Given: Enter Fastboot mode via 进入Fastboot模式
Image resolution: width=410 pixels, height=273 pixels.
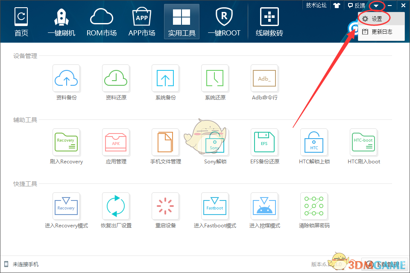Looking at the screenshot, I should point(215,206).
